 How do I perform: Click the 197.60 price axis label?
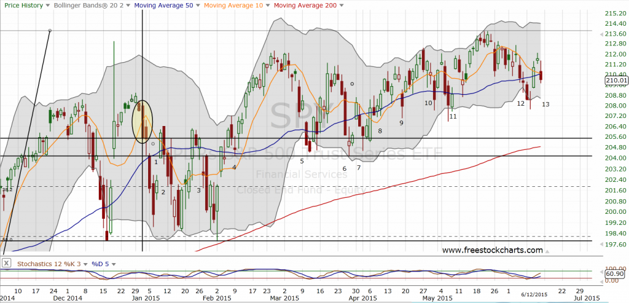[x=615, y=245]
